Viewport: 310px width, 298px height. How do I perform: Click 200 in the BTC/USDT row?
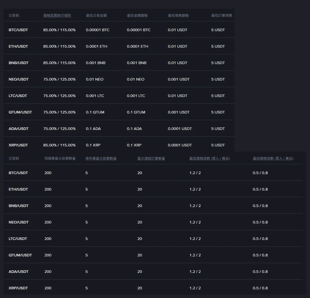click(48, 173)
